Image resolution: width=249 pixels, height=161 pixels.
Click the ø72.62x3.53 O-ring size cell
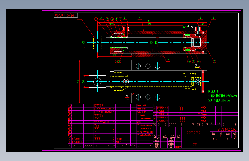coord(103,109)
